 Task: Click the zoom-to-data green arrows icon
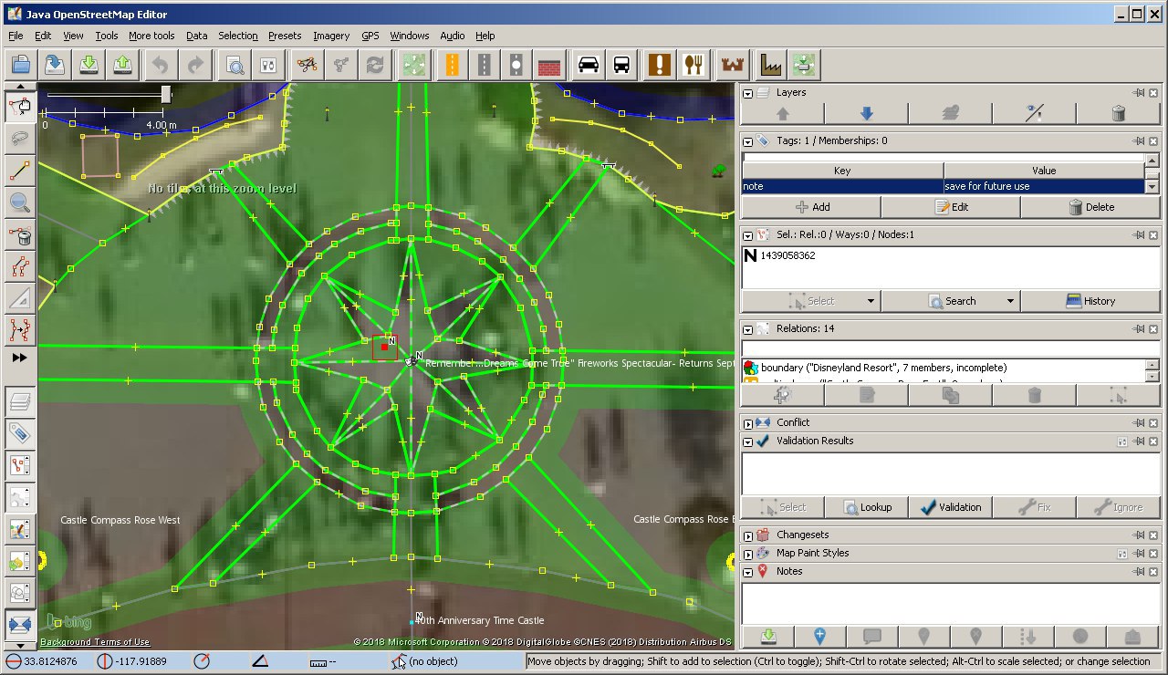pyautogui.click(x=414, y=65)
